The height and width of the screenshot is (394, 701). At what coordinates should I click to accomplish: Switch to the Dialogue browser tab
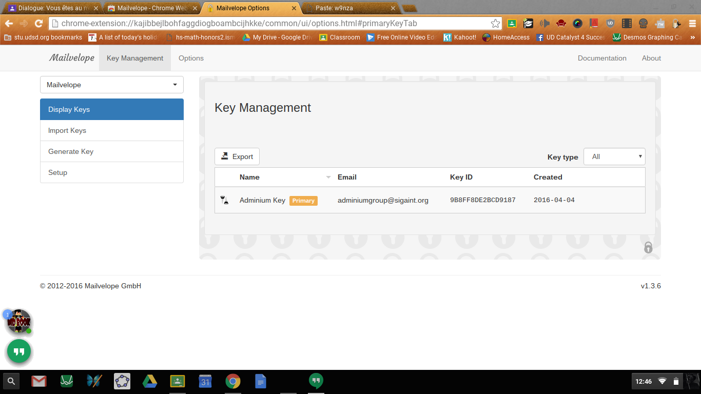coord(53,8)
